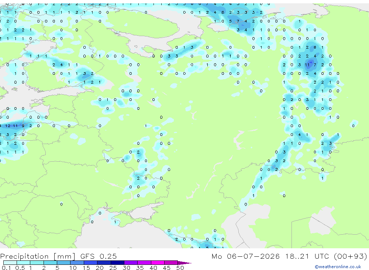Select the 0.5–1 mm legend color box

tap(23, 263)
